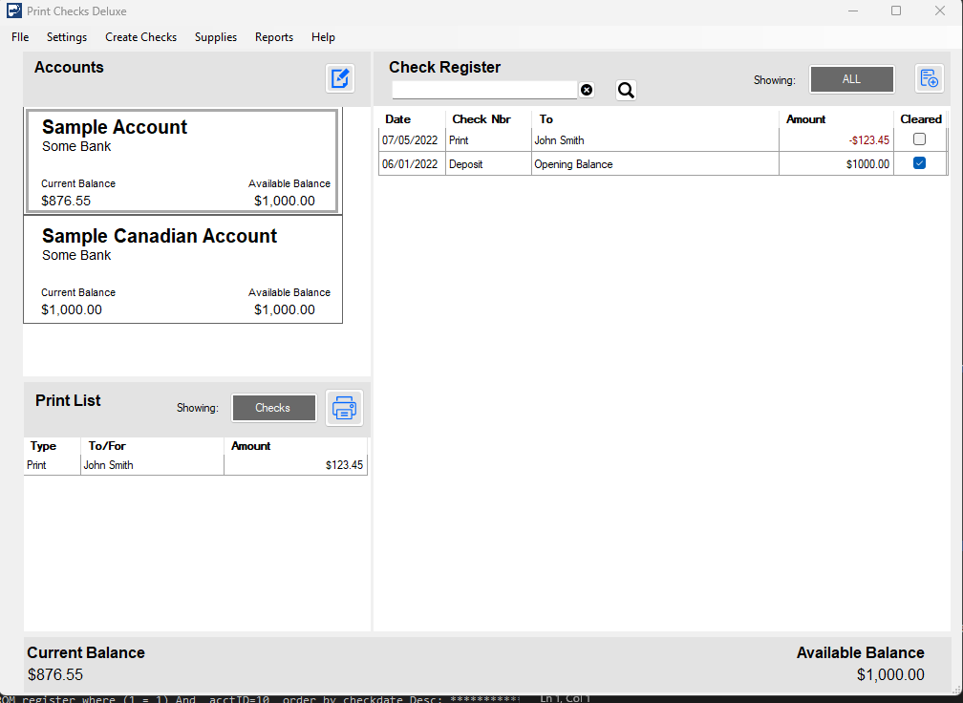Open the File menu

pyautogui.click(x=19, y=37)
